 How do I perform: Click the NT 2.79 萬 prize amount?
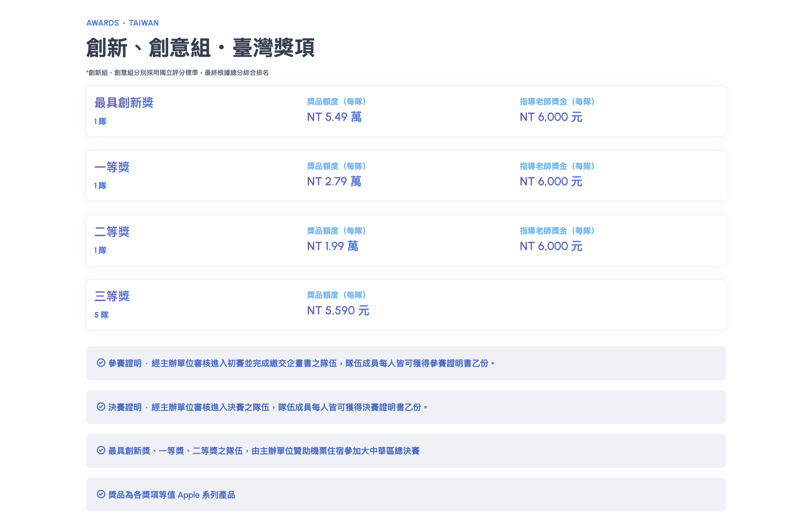point(334,182)
